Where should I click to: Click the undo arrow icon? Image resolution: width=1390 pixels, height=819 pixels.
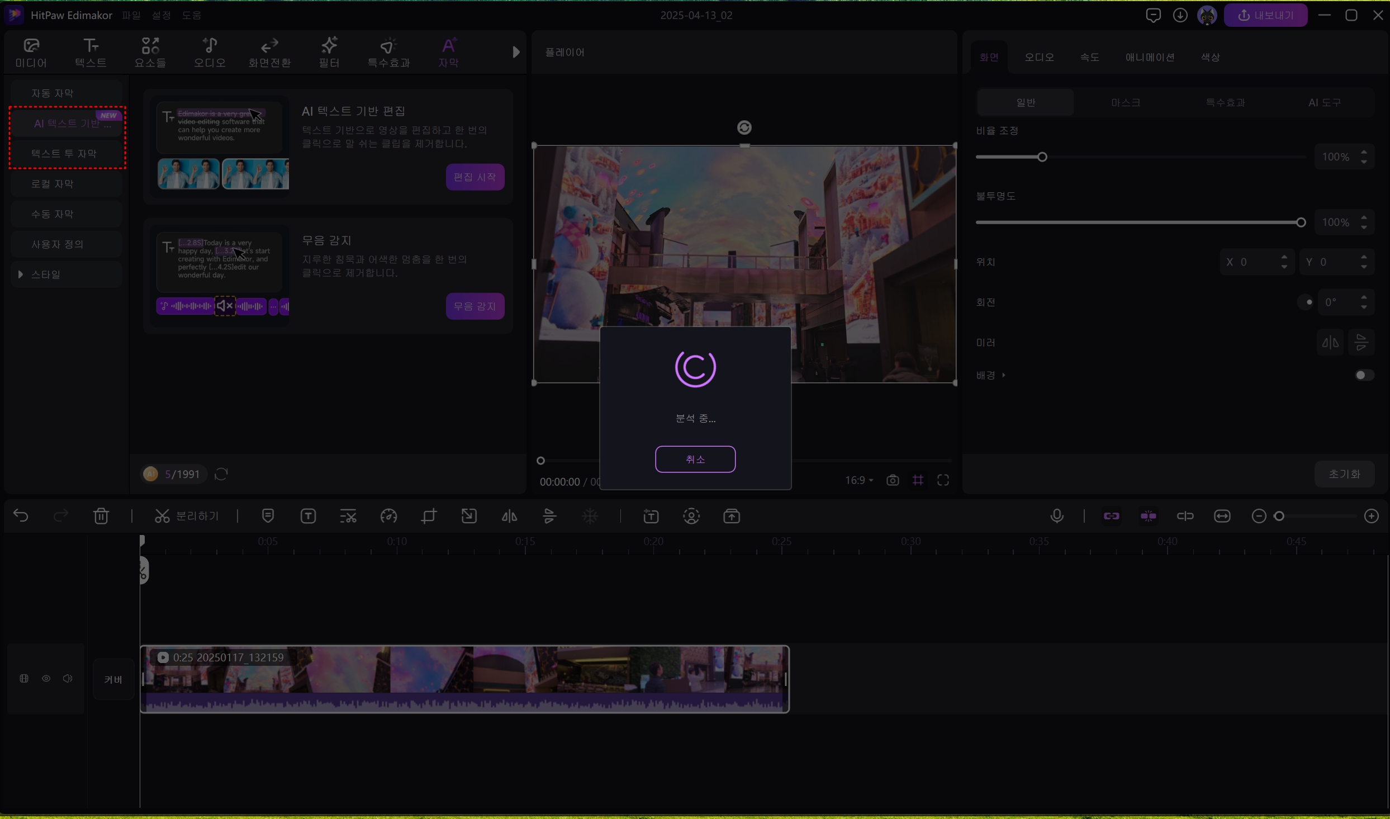[21, 516]
